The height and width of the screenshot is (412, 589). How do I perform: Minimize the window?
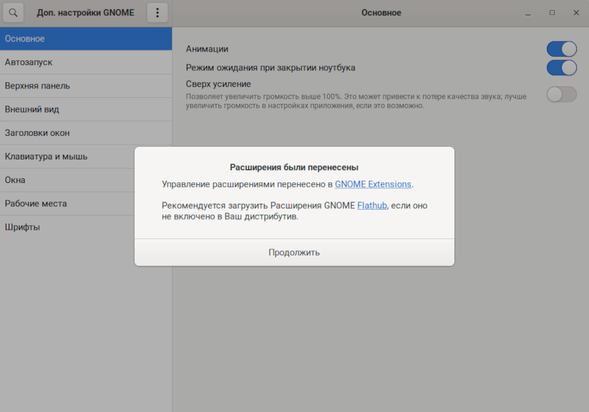[x=528, y=13]
